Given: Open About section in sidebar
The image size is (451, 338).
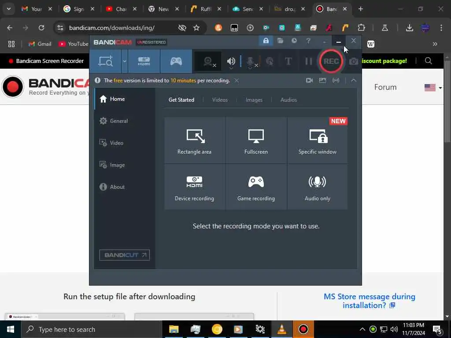Looking at the screenshot, I should [x=125, y=187].
